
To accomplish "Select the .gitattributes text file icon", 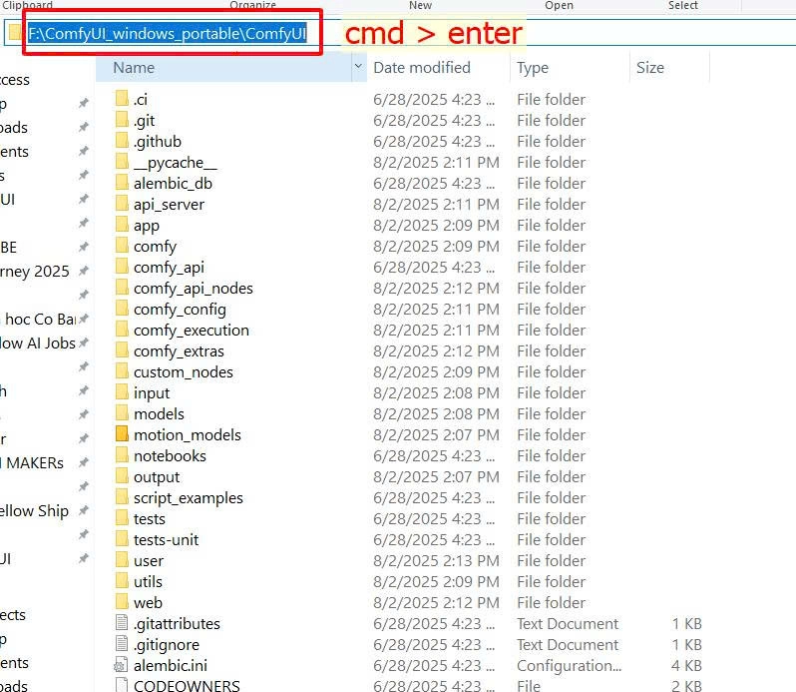I will pos(122,622).
